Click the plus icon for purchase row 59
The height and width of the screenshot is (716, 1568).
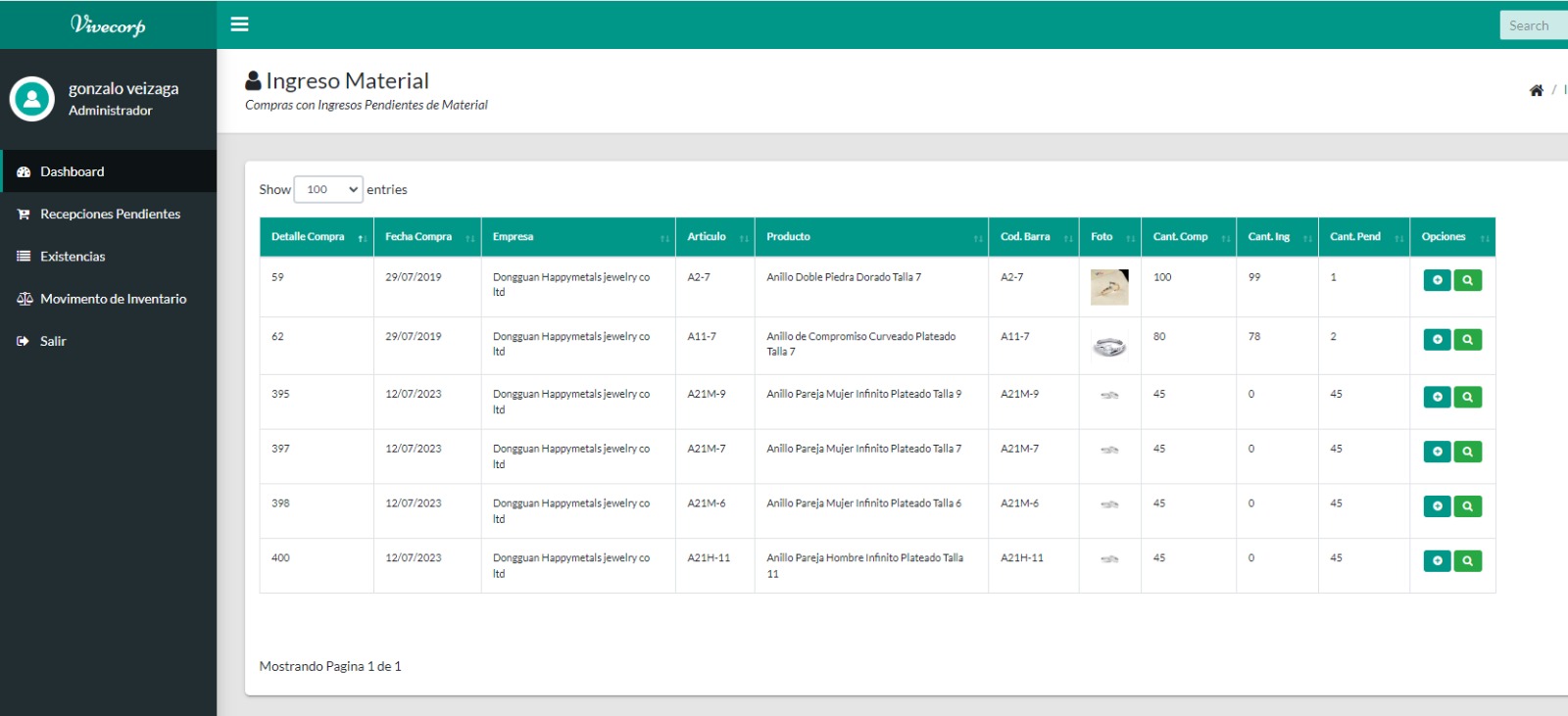(x=1437, y=280)
